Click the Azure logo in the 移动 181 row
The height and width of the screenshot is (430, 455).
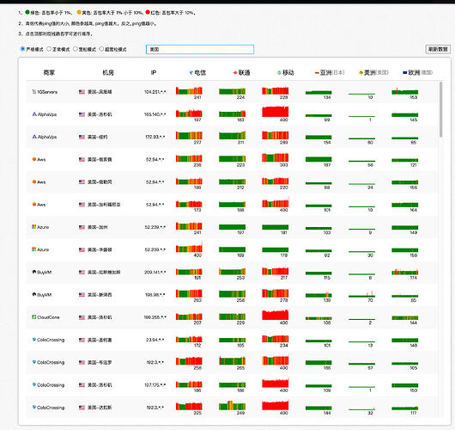click(x=34, y=227)
